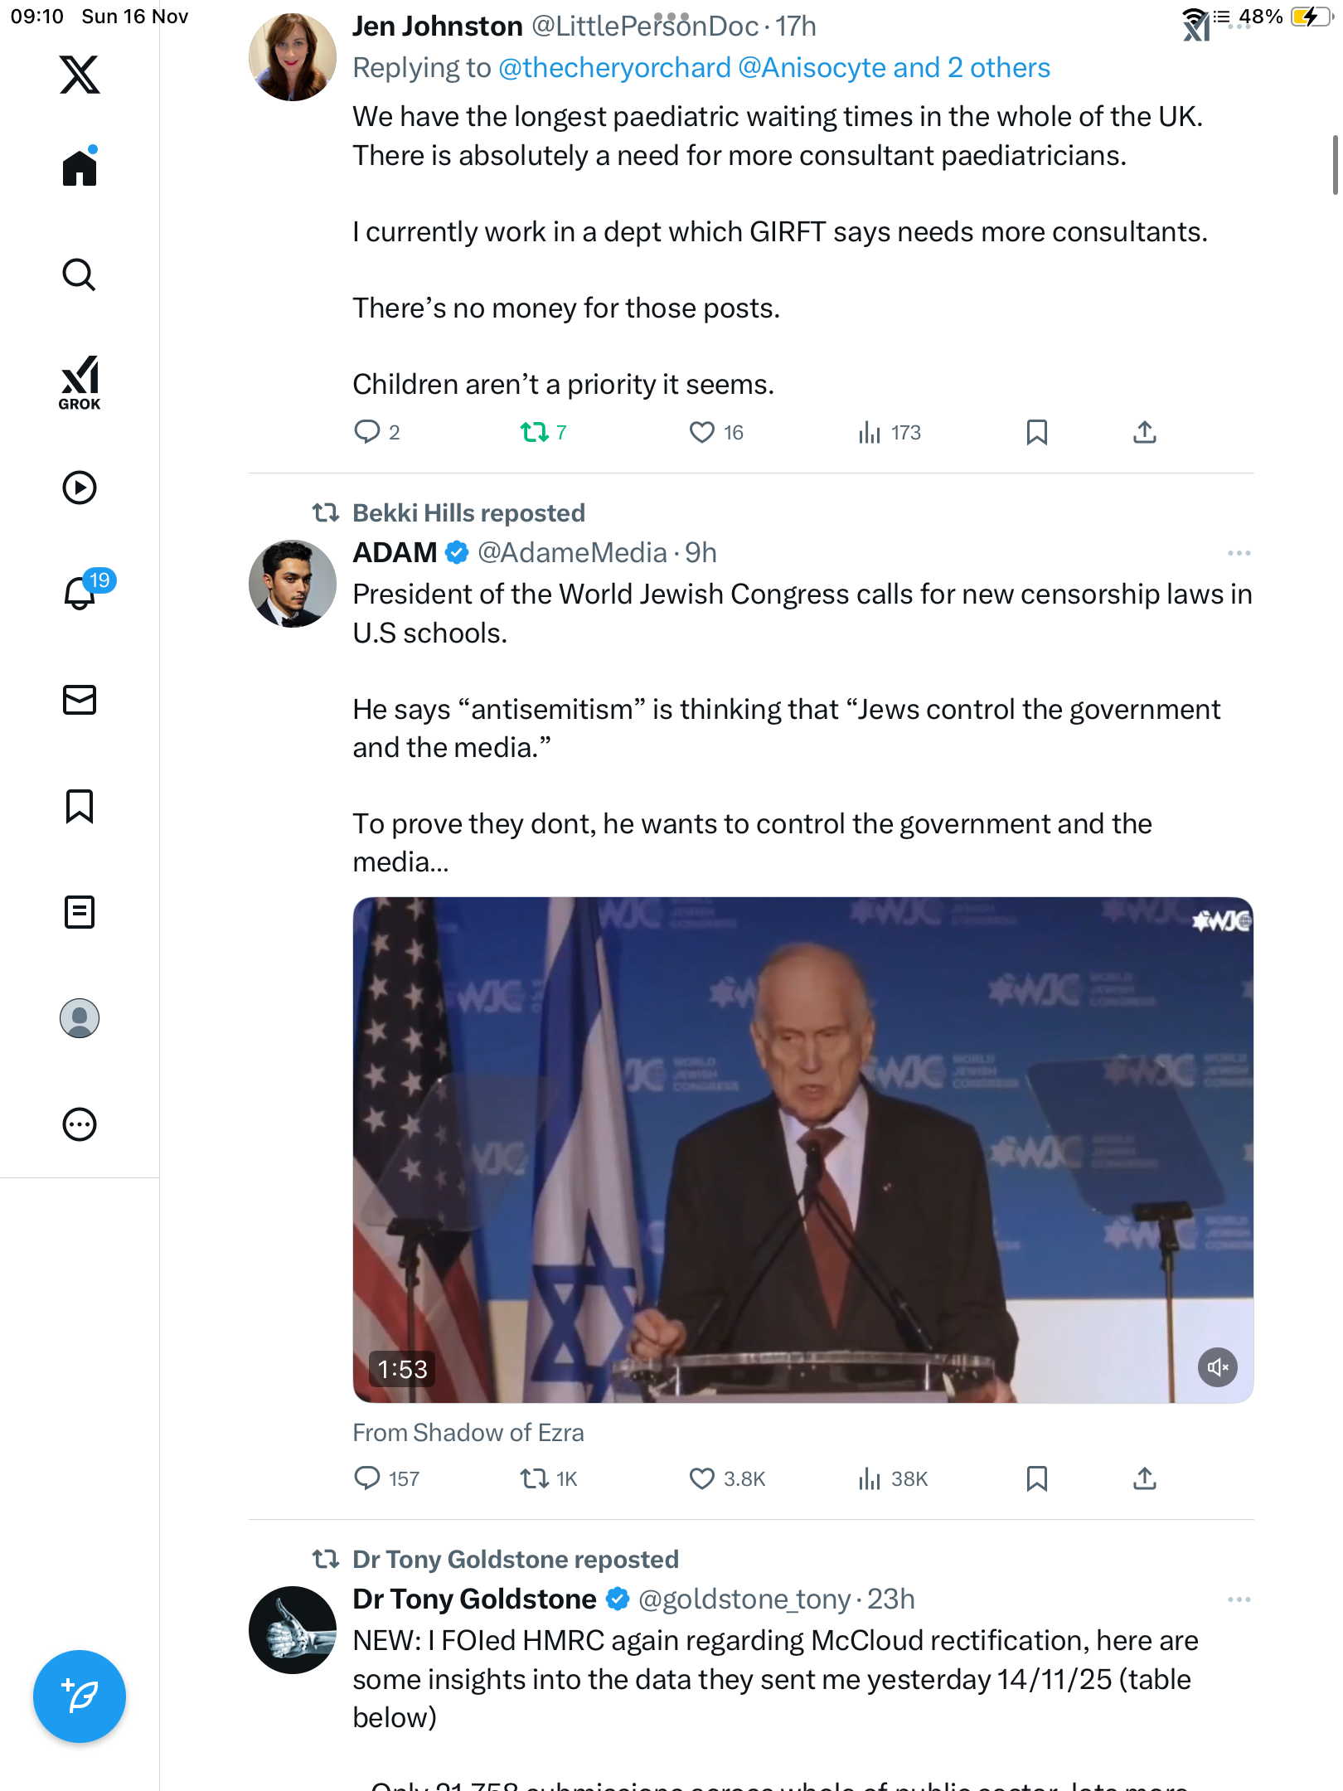Open the sidebar Bookmarks page
The image size is (1343, 1791).
tap(80, 806)
